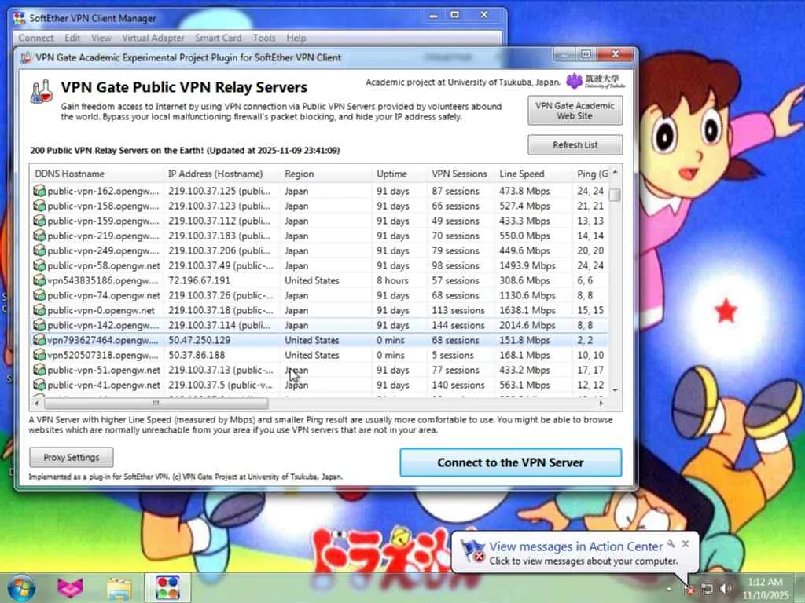Click server icon for public-vpn-219 row
805x603 pixels.
click(x=39, y=236)
